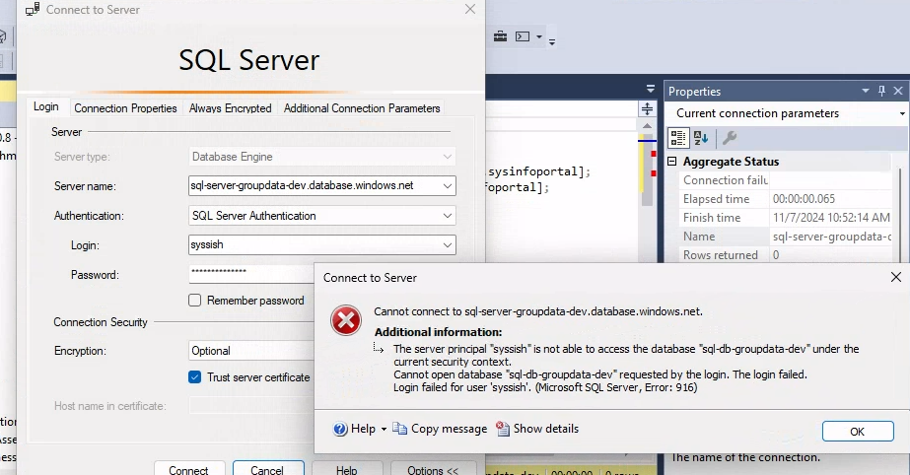The image size is (910, 475).
Task: Close the Properties panel
Action: (898, 91)
